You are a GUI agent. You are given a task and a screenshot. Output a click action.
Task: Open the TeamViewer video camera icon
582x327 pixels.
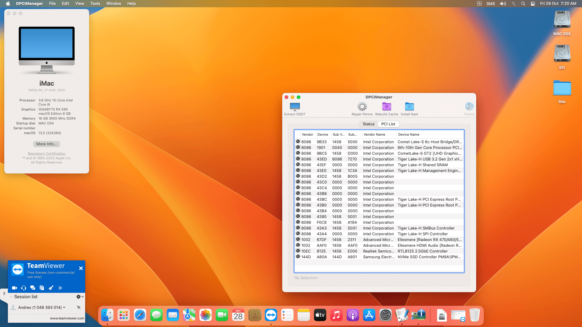tap(15, 288)
